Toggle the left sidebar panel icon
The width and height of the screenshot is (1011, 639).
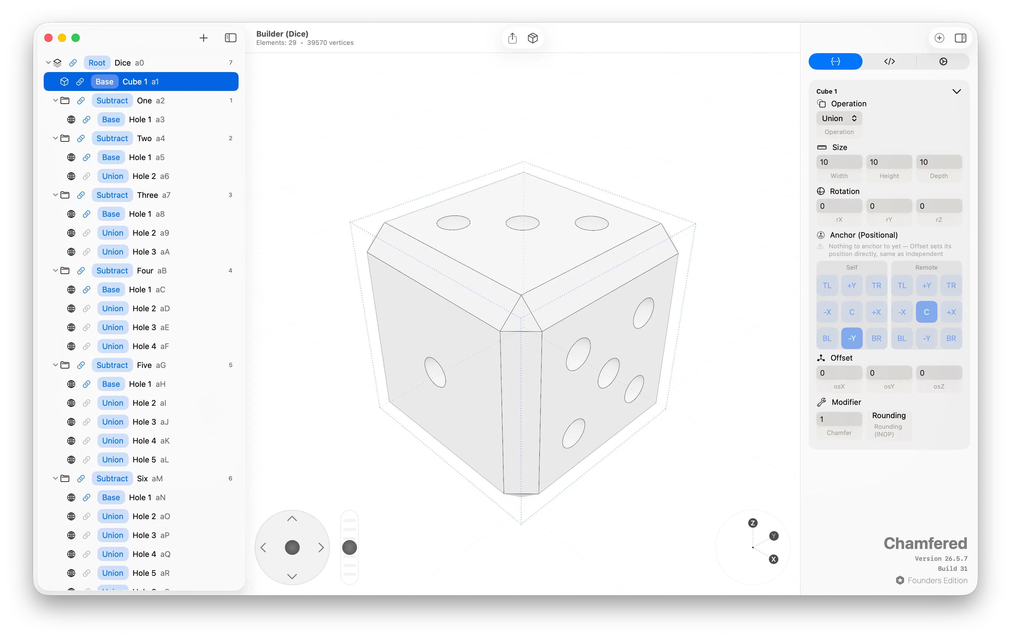(x=231, y=38)
